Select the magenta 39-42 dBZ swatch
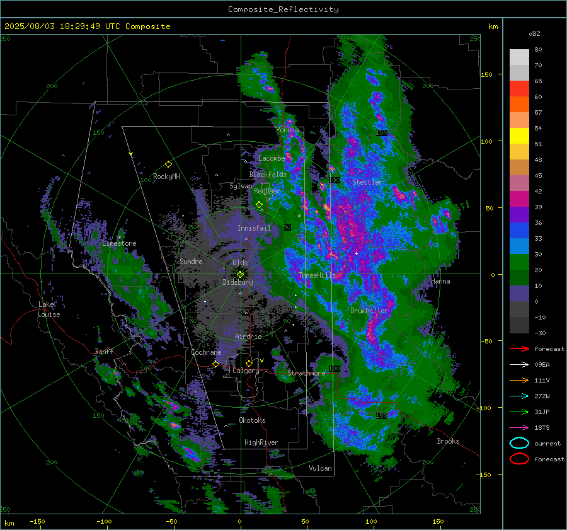Screen dimensions: 567x530 (x=519, y=199)
